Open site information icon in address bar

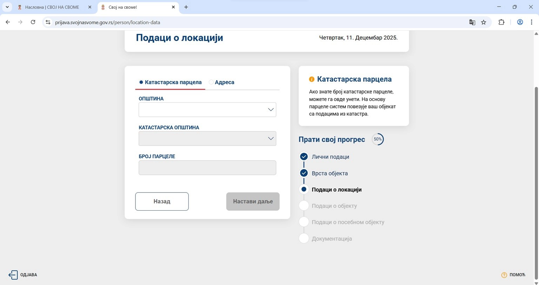48,22
